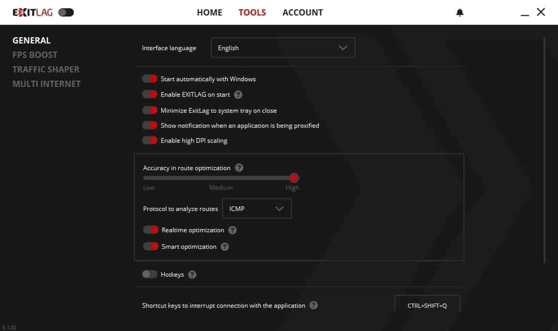Viewport: 558px width, 331px height.
Task: Open the ACCOUNT tab
Action: pos(303,13)
